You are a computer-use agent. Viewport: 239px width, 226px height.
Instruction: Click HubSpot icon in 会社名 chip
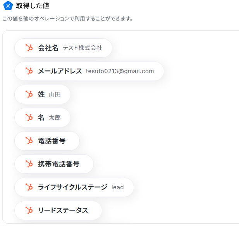[29, 48]
